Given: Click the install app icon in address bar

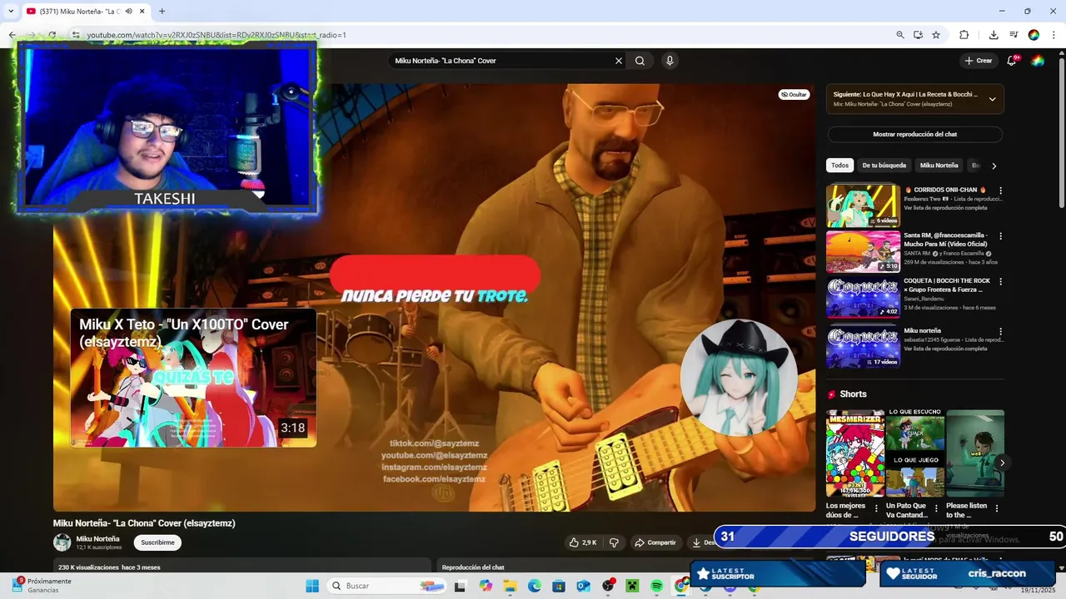Looking at the screenshot, I should (918, 35).
